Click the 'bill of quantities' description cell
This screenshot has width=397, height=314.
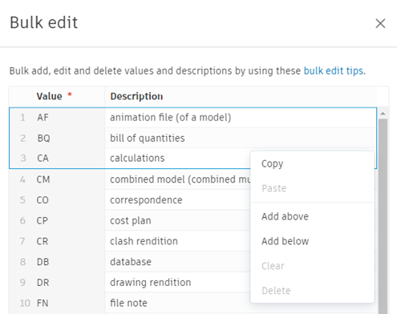(241, 138)
